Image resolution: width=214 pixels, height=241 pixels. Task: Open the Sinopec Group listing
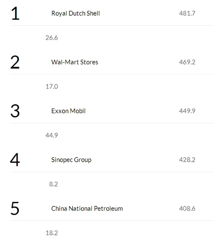71,160
